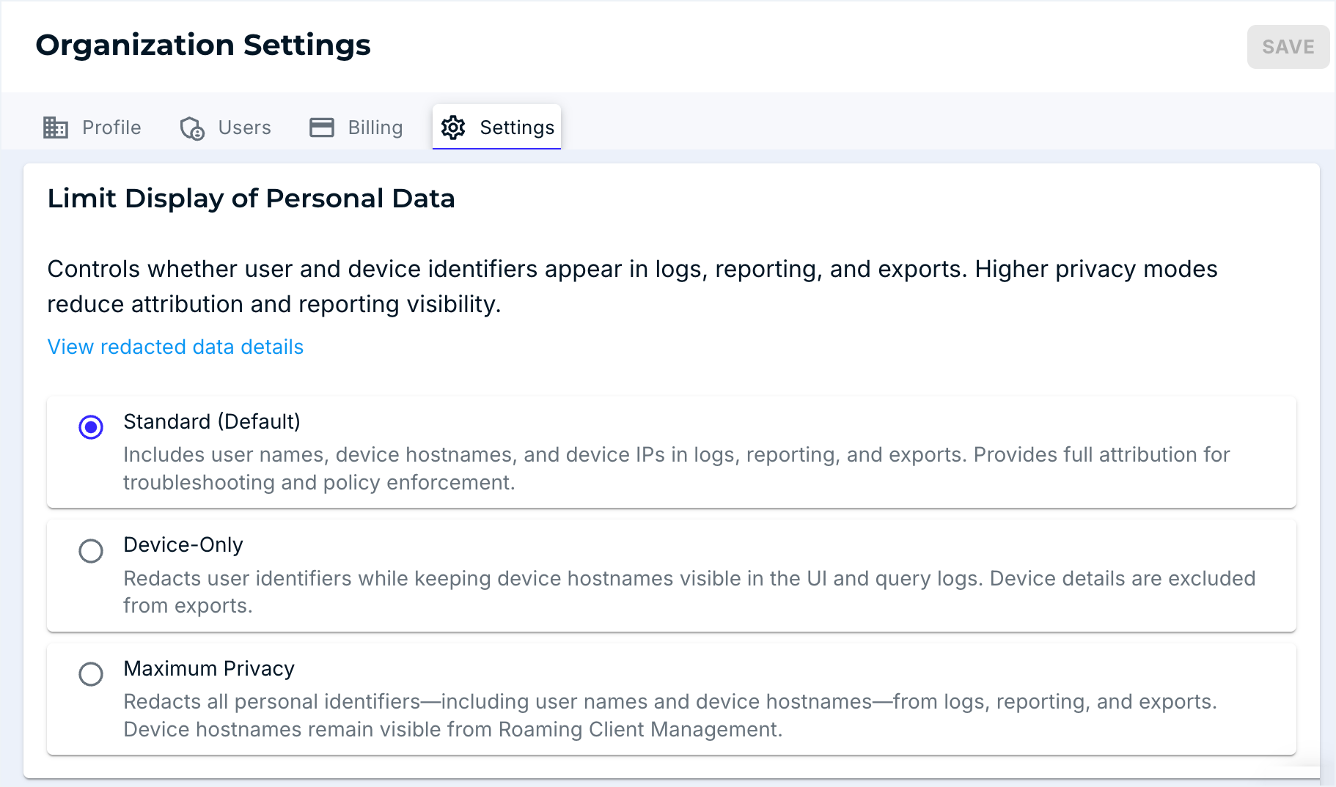Viewport: 1336px width, 787px height.
Task: Click the Limit Display of Personal Data heading
Action: [x=251, y=199]
